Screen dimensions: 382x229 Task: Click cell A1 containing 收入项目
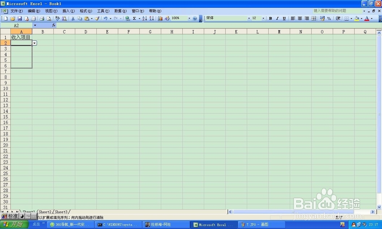(21, 37)
